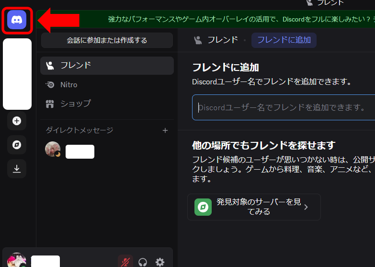375x267 pixels.
Task: Open 発見対象のサーバーを見てみる button
Action: click(254, 207)
